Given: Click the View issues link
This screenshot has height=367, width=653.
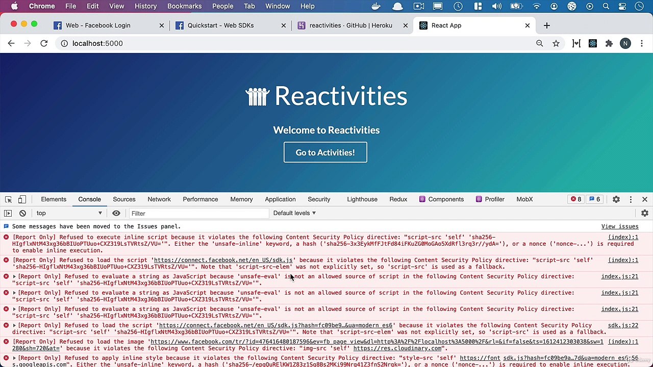Looking at the screenshot, I should [x=620, y=226].
